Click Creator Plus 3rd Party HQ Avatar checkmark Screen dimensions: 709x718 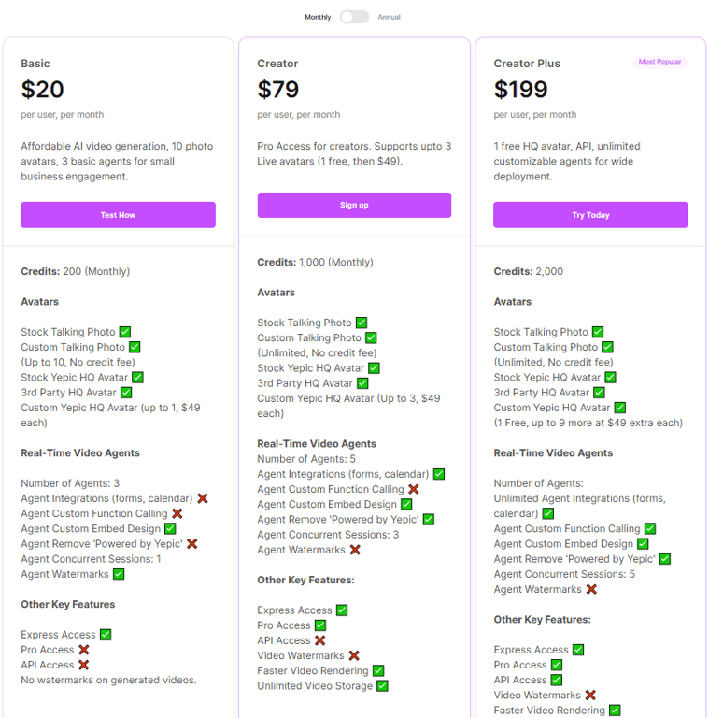(599, 393)
